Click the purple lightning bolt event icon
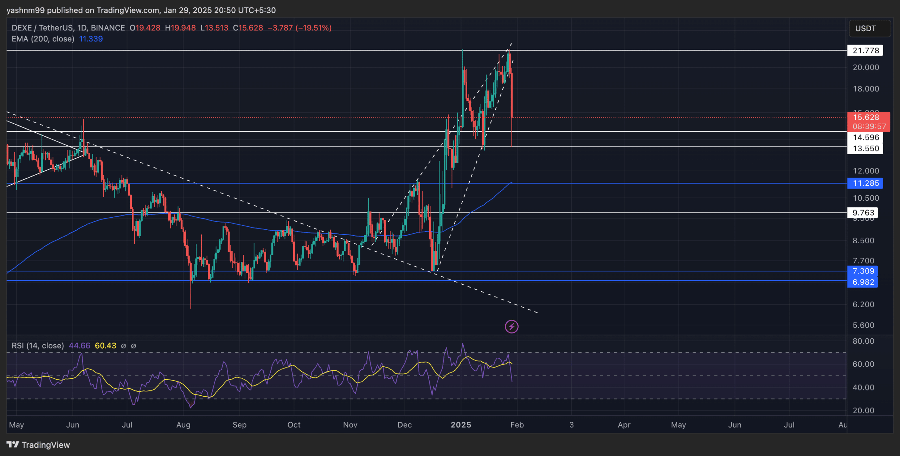 [x=511, y=327]
